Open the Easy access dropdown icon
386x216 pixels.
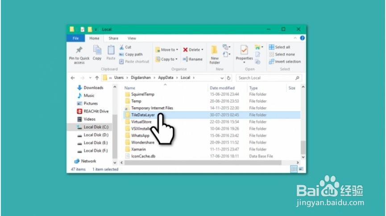pyautogui.click(x=226, y=54)
